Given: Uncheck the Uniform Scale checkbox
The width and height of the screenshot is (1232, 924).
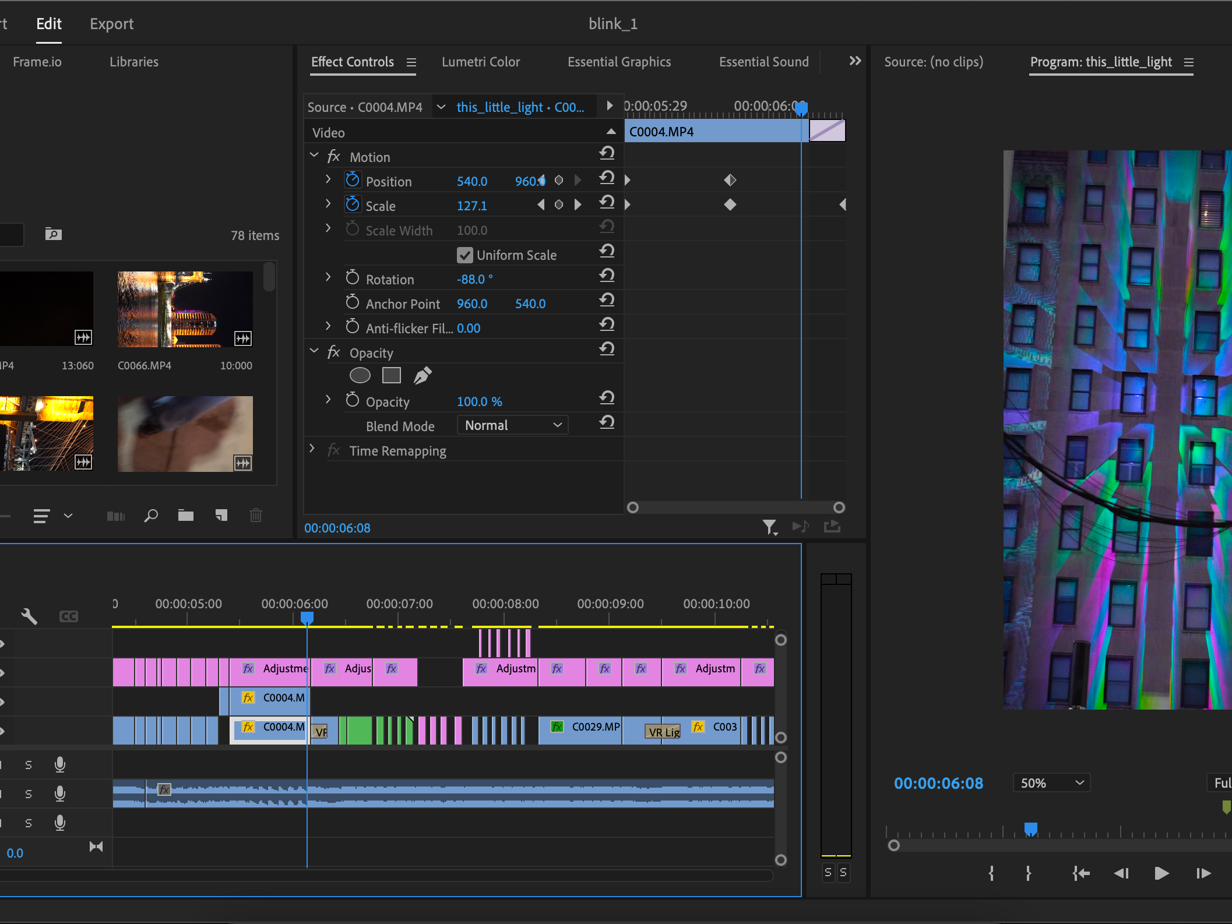Looking at the screenshot, I should [x=464, y=255].
